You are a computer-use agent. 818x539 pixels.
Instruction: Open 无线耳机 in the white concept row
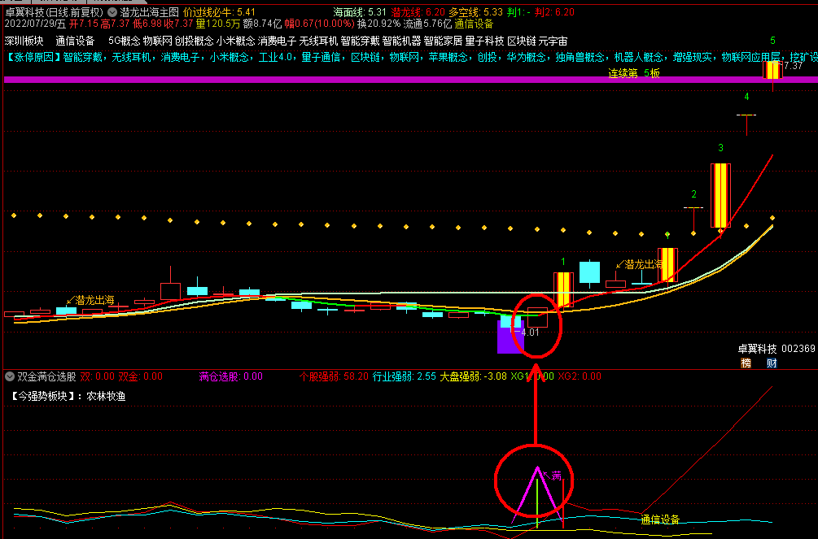(x=318, y=41)
